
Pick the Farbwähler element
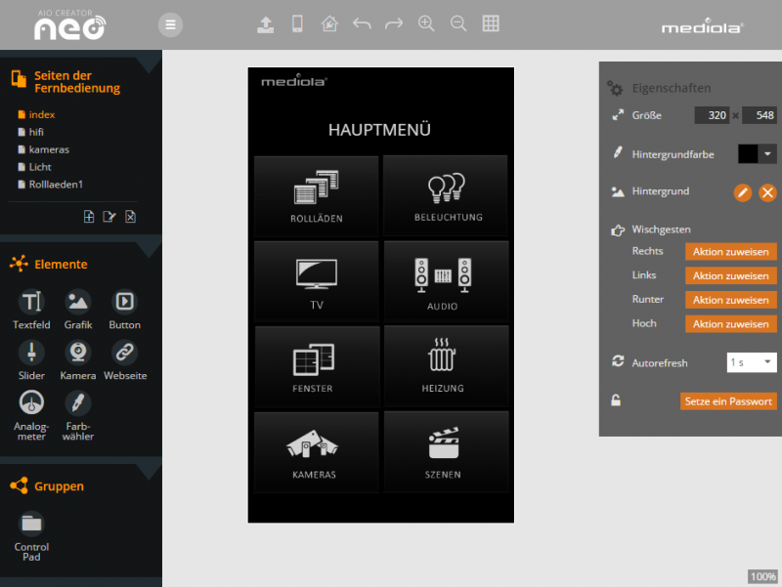pyautogui.click(x=77, y=401)
